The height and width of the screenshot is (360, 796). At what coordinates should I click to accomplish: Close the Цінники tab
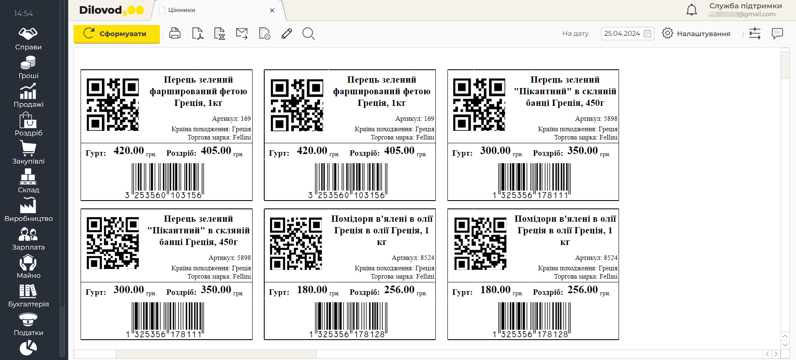point(272,10)
